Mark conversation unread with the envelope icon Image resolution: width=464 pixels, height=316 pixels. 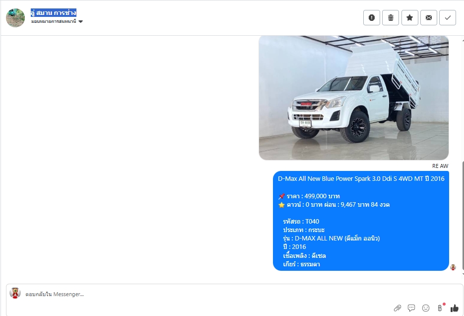428,18
